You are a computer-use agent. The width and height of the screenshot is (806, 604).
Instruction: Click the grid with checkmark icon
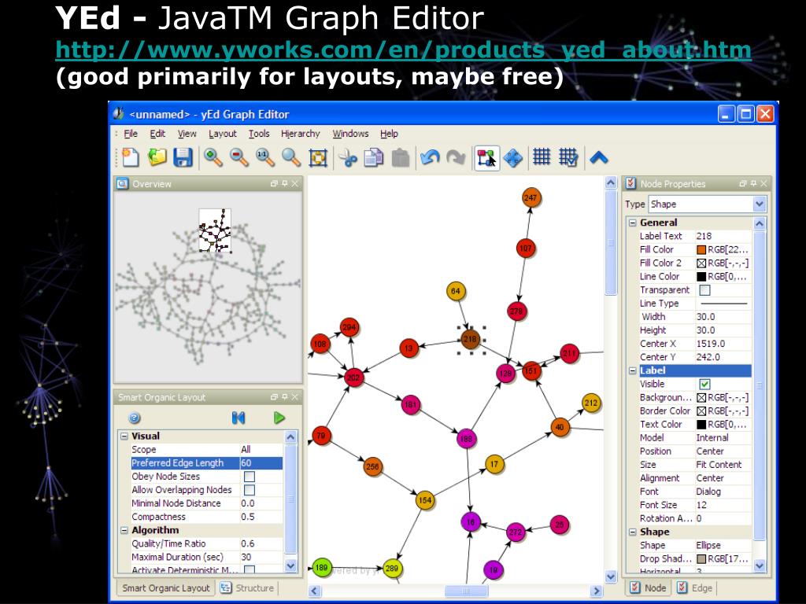click(x=568, y=157)
